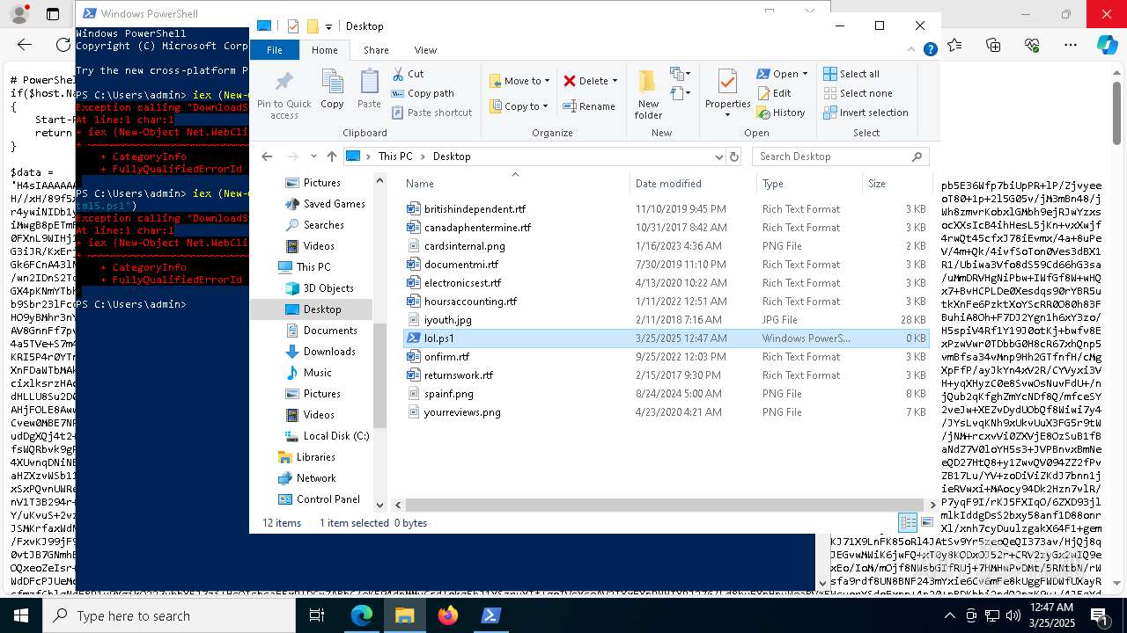The height and width of the screenshot is (633, 1127).
Task: Switch to the View ribbon tab
Action: (425, 50)
